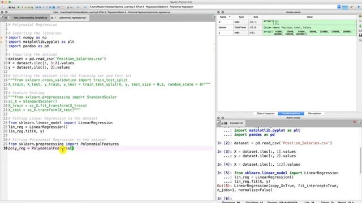Open the editor tabs options dropdown arrow
This screenshot has width=362, height=203.
pyautogui.click(x=213, y=17)
